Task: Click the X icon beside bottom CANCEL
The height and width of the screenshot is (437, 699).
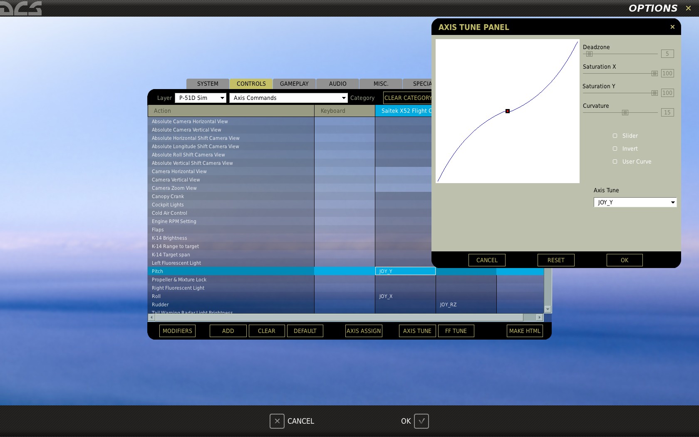Action: [277, 421]
